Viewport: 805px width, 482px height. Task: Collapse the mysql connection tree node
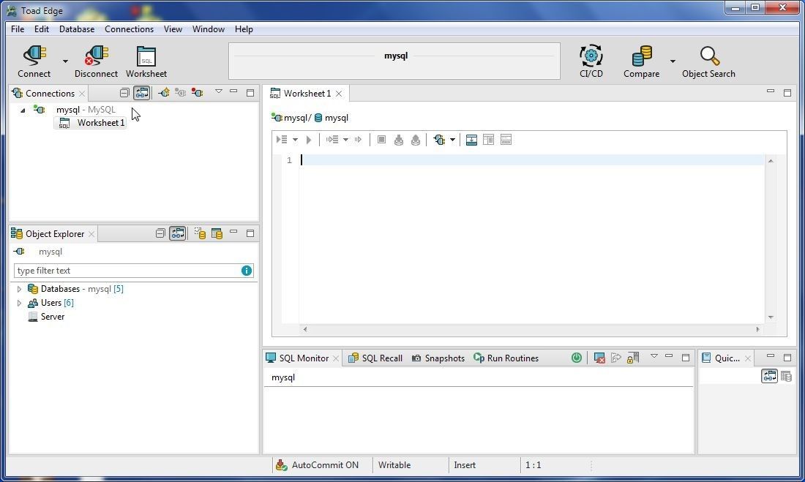(23, 110)
